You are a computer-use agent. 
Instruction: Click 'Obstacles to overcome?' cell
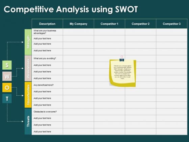(x=47, y=112)
